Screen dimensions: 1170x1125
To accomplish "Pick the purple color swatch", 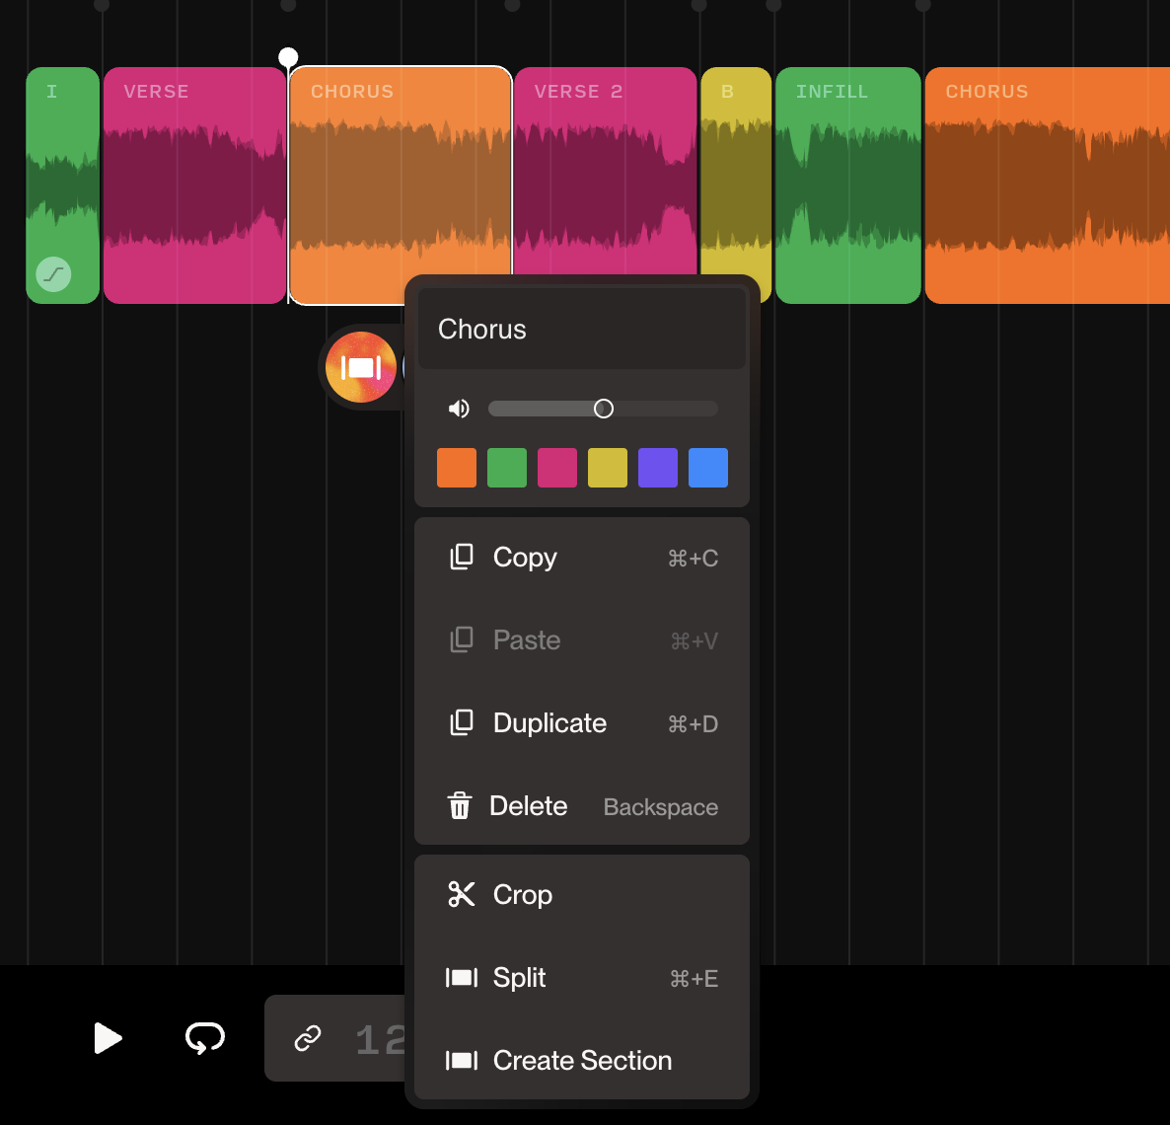I will (x=658, y=468).
